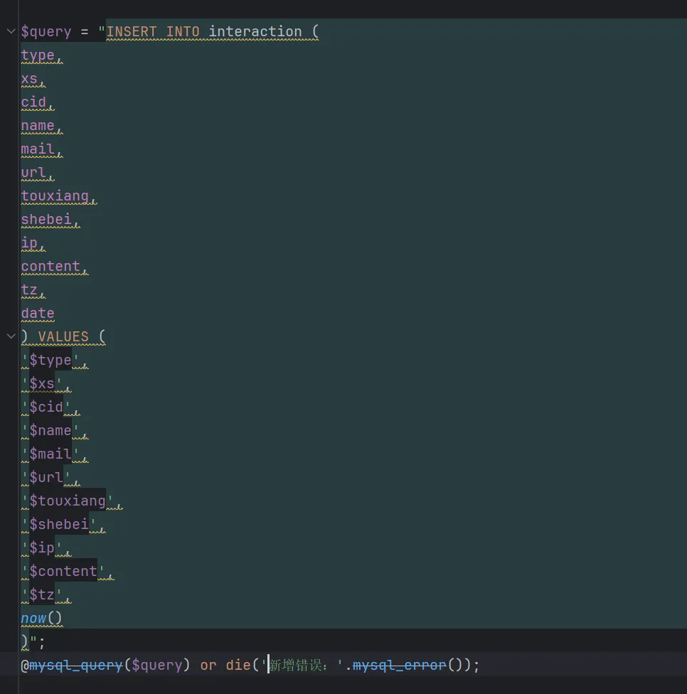Click the die keyword in last line
Screen dimensions: 687x694
tap(238, 665)
